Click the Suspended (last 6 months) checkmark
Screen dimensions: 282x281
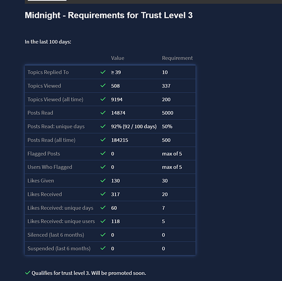tap(103, 248)
